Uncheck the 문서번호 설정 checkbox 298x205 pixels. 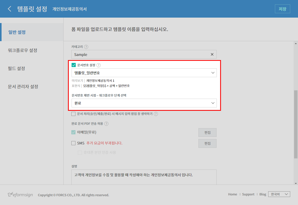click(74, 65)
